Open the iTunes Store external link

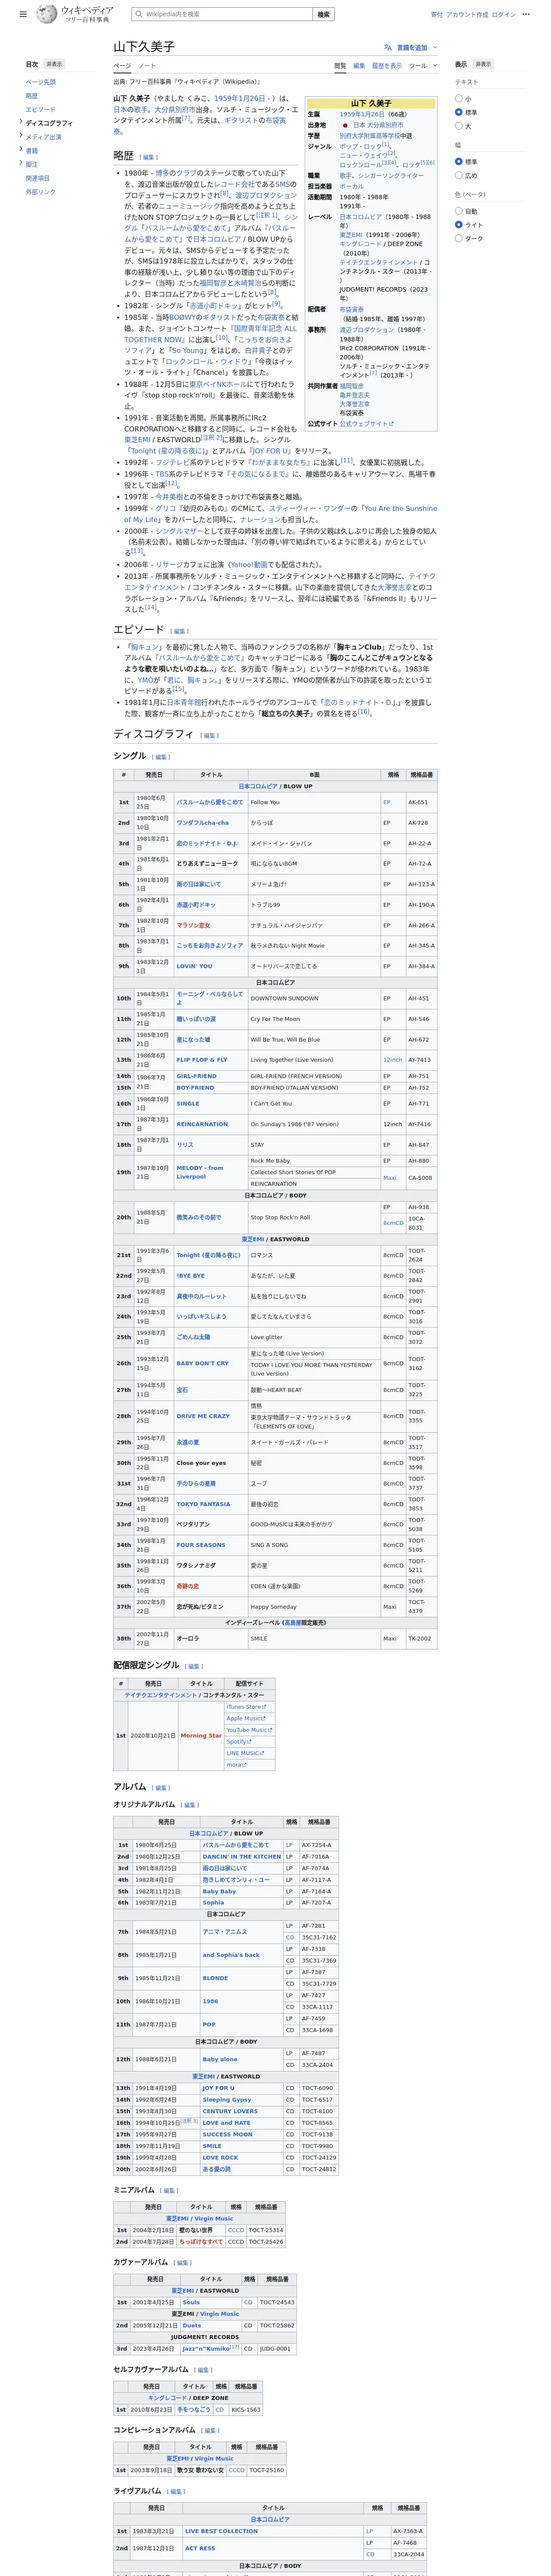pos(245,1707)
